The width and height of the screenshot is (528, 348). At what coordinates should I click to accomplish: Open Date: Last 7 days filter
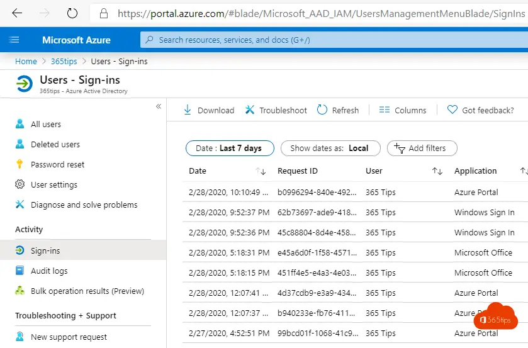pyautogui.click(x=230, y=149)
